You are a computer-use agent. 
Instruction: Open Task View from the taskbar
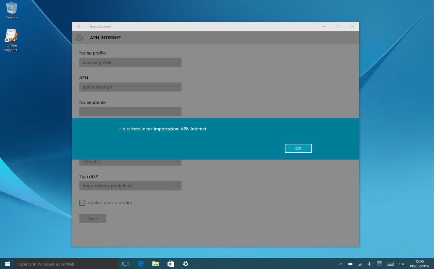125,264
